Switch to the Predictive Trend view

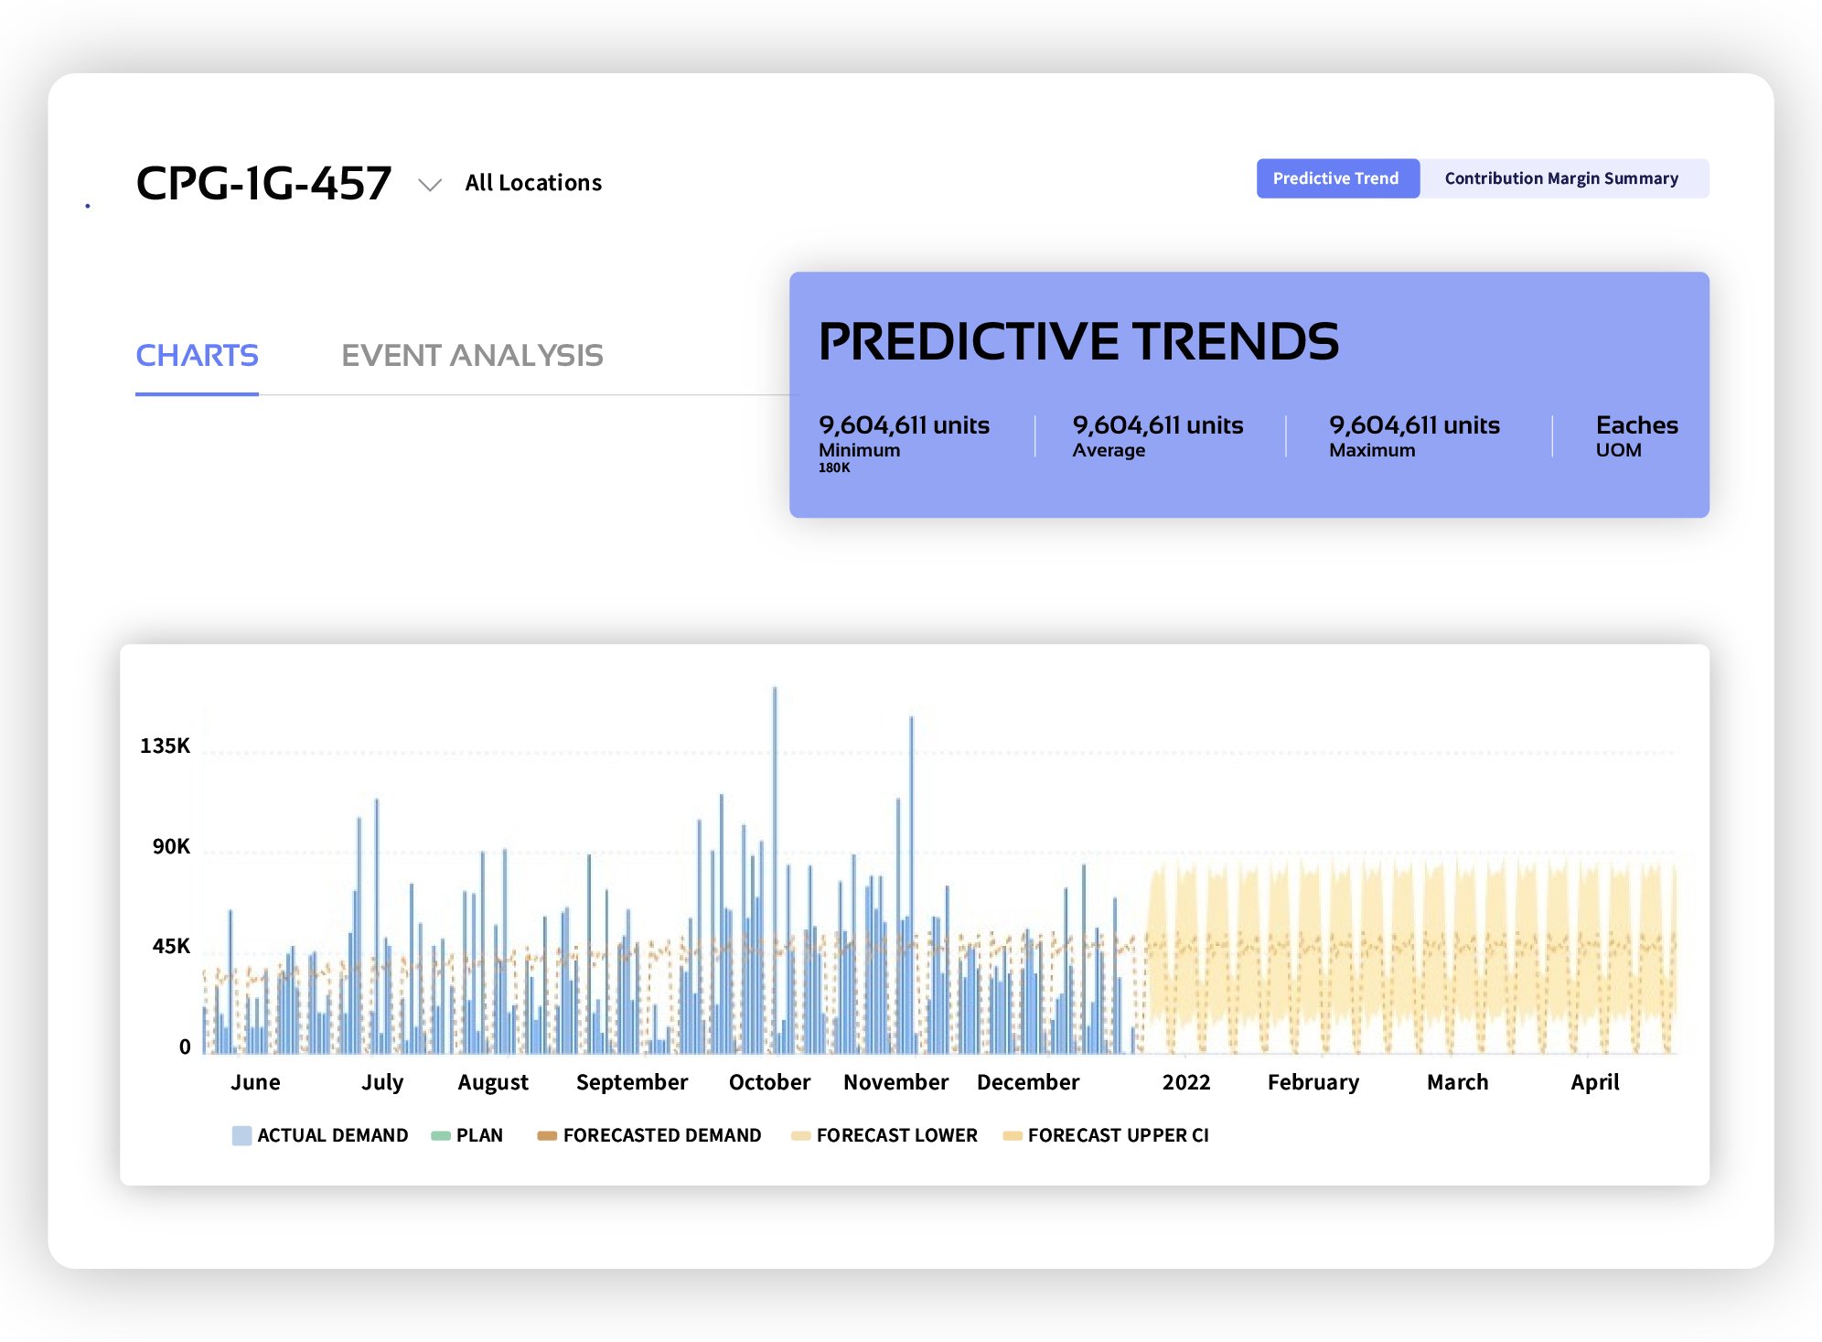click(x=1337, y=178)
